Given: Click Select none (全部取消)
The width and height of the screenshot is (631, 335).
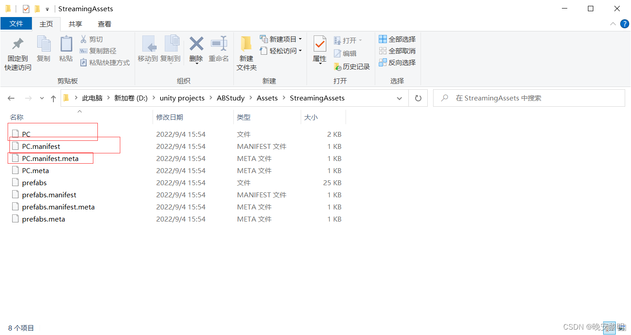Looking at the screenshot, I should 397,51.
